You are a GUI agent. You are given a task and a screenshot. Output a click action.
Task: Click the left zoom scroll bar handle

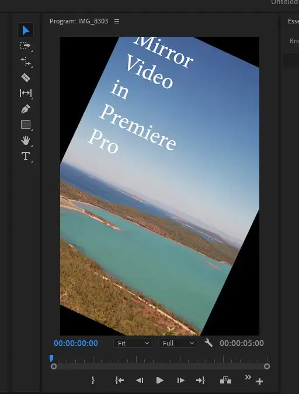coord(54,367)
